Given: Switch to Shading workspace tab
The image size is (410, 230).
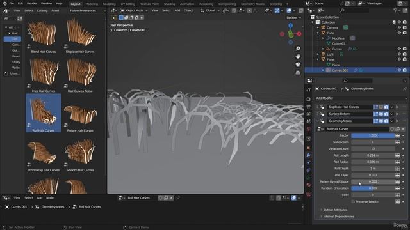Looking at the screenshot, I should point(169,4).
